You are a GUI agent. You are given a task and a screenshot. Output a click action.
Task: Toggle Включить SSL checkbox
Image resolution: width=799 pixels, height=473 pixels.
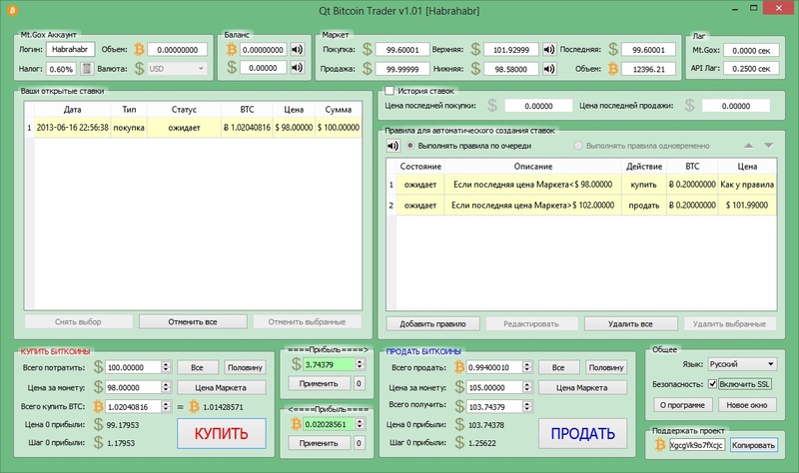pyautogui.click(x=712, y=384)
